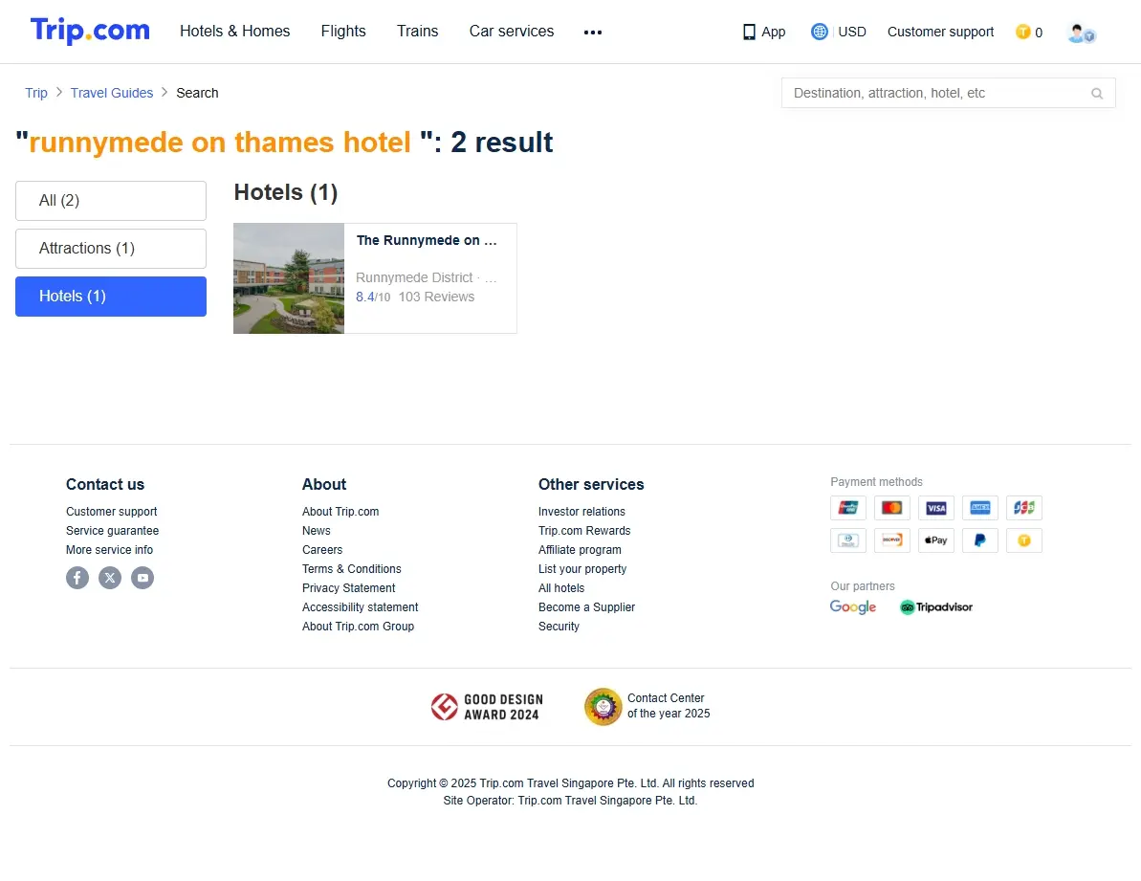Open All hotels footer link
The height and width of the screenshot is (881, 1141).
[561, 588]
